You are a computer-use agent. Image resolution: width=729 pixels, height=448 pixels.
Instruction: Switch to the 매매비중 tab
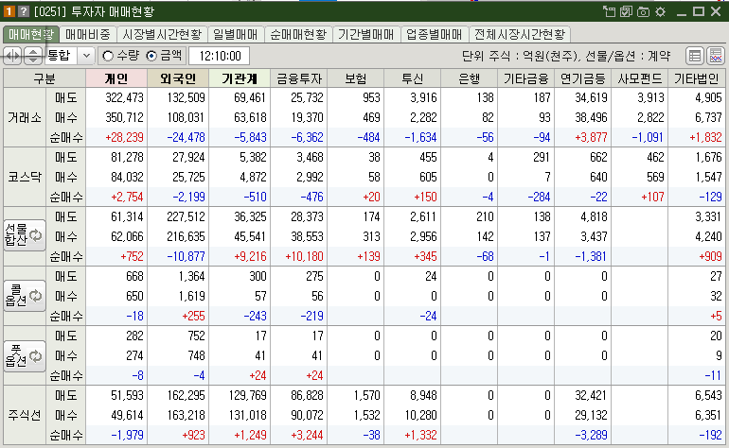point(87,34)
